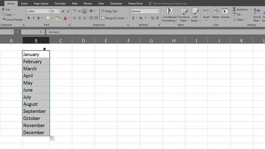Open Auto Fill Options button below December
This screenshot has width=265, height=149.
52,138
